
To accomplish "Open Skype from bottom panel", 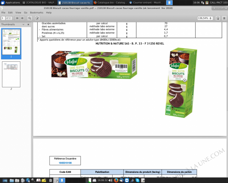I will pyautogui.click(x=138, y=180).
